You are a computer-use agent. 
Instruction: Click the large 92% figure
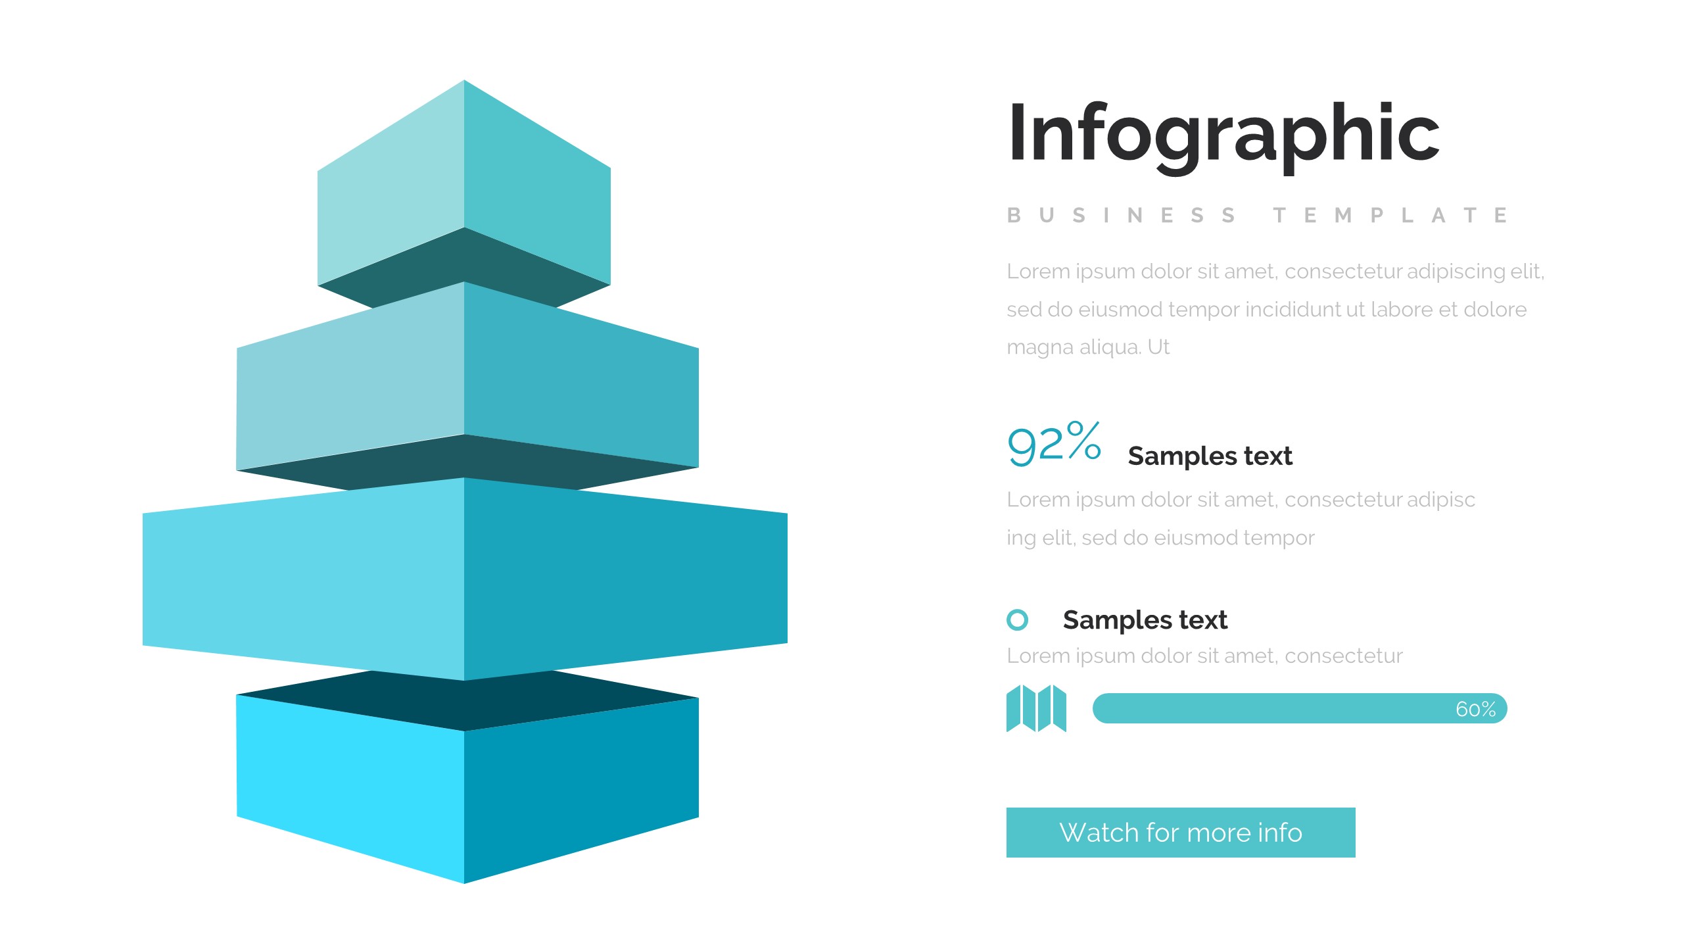1054,443
